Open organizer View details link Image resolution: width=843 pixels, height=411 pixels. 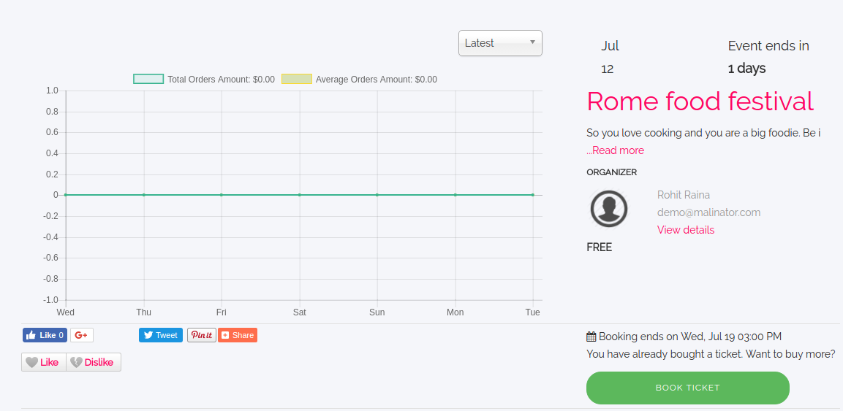[685, 230]
